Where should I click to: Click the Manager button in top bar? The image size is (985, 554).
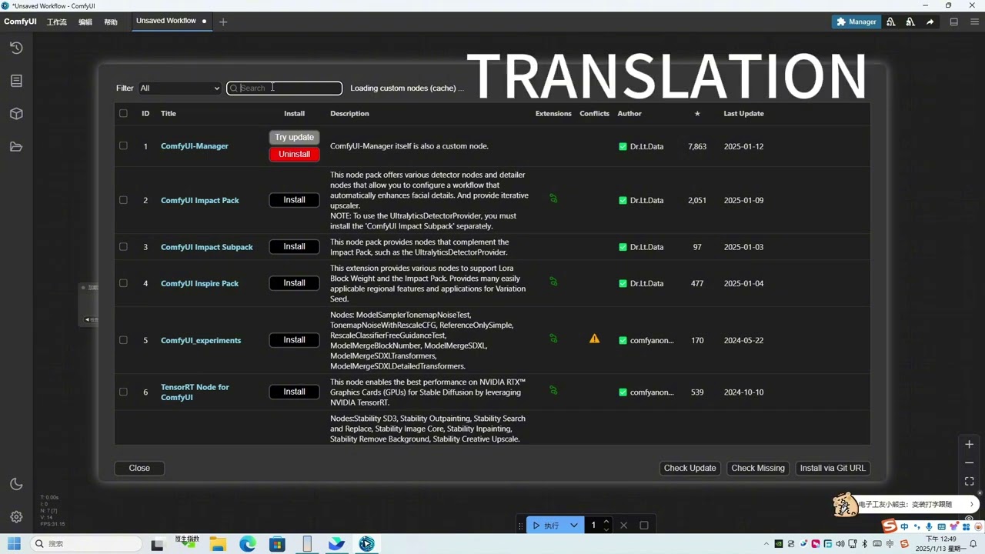click(x=856, y=22)
